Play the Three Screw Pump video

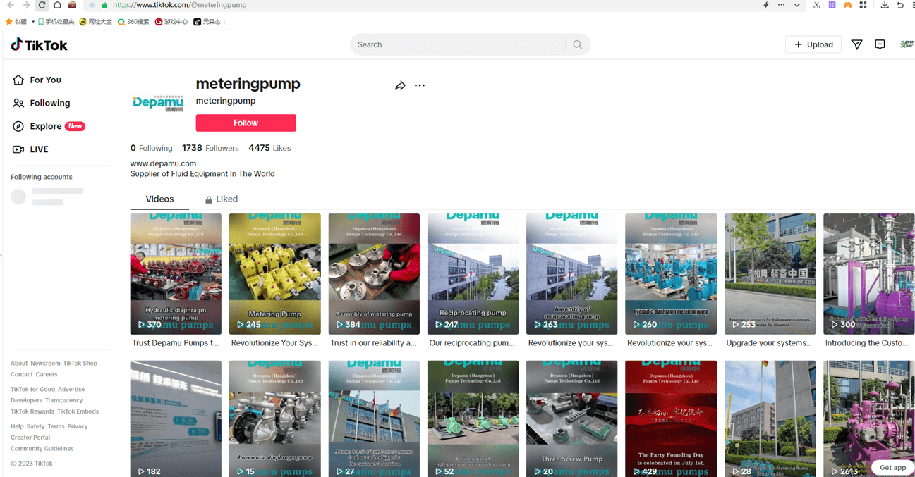coord(571,419)
